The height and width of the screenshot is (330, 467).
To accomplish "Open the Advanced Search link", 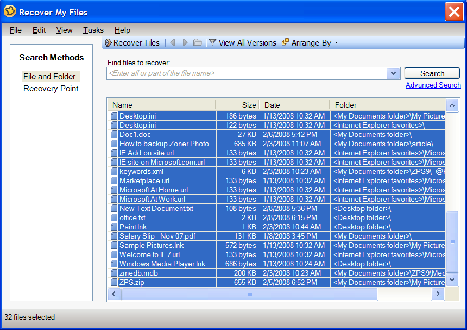I will pos(433,85).
